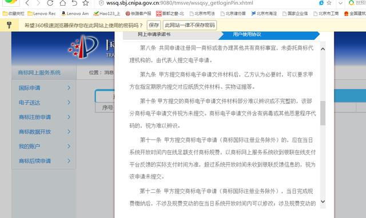This screenshot has width=366, height=218.
Task: Click the key icon in password prompt bar
Action: (x=9, y=25)
